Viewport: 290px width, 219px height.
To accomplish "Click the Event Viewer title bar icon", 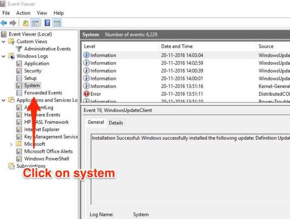I will (x=3, y=4).
